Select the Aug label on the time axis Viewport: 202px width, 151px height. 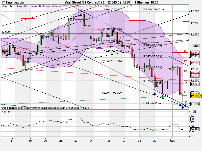pos(173,141)
